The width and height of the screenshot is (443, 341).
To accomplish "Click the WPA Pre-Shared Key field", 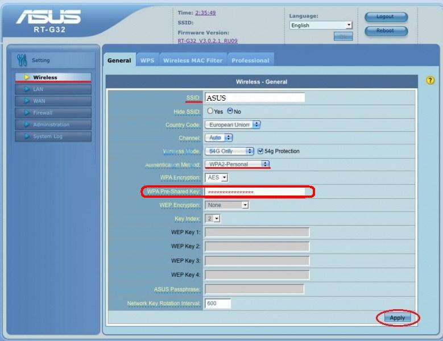I will coord(255,192).
